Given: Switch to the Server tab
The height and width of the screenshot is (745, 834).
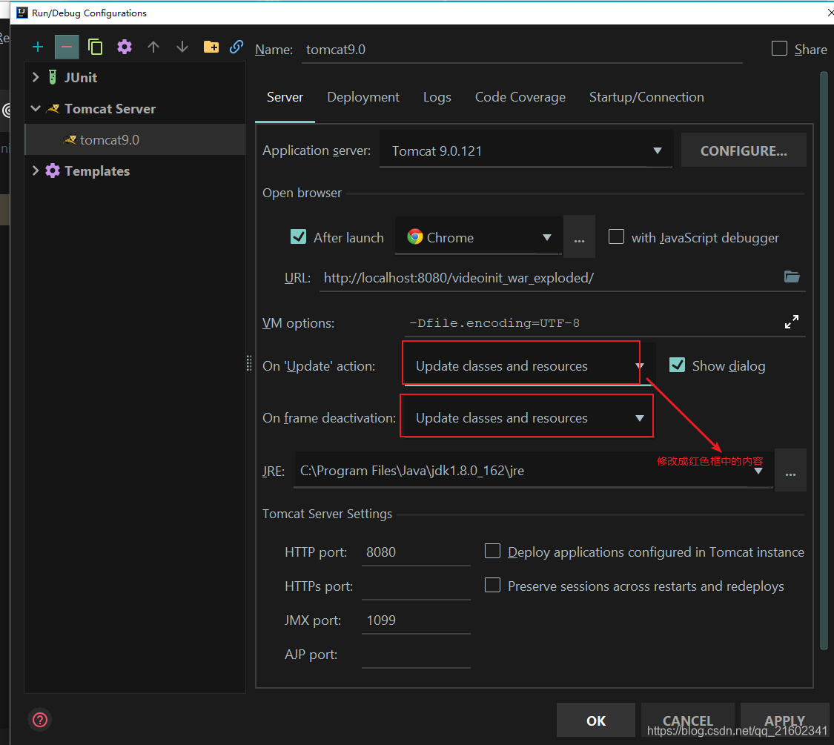Looking at the screenshot, I should point(285,97).
